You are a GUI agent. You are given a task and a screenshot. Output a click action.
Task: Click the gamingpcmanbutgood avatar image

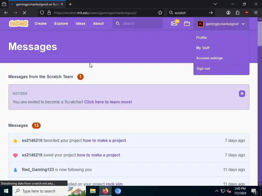click(200, 24)
